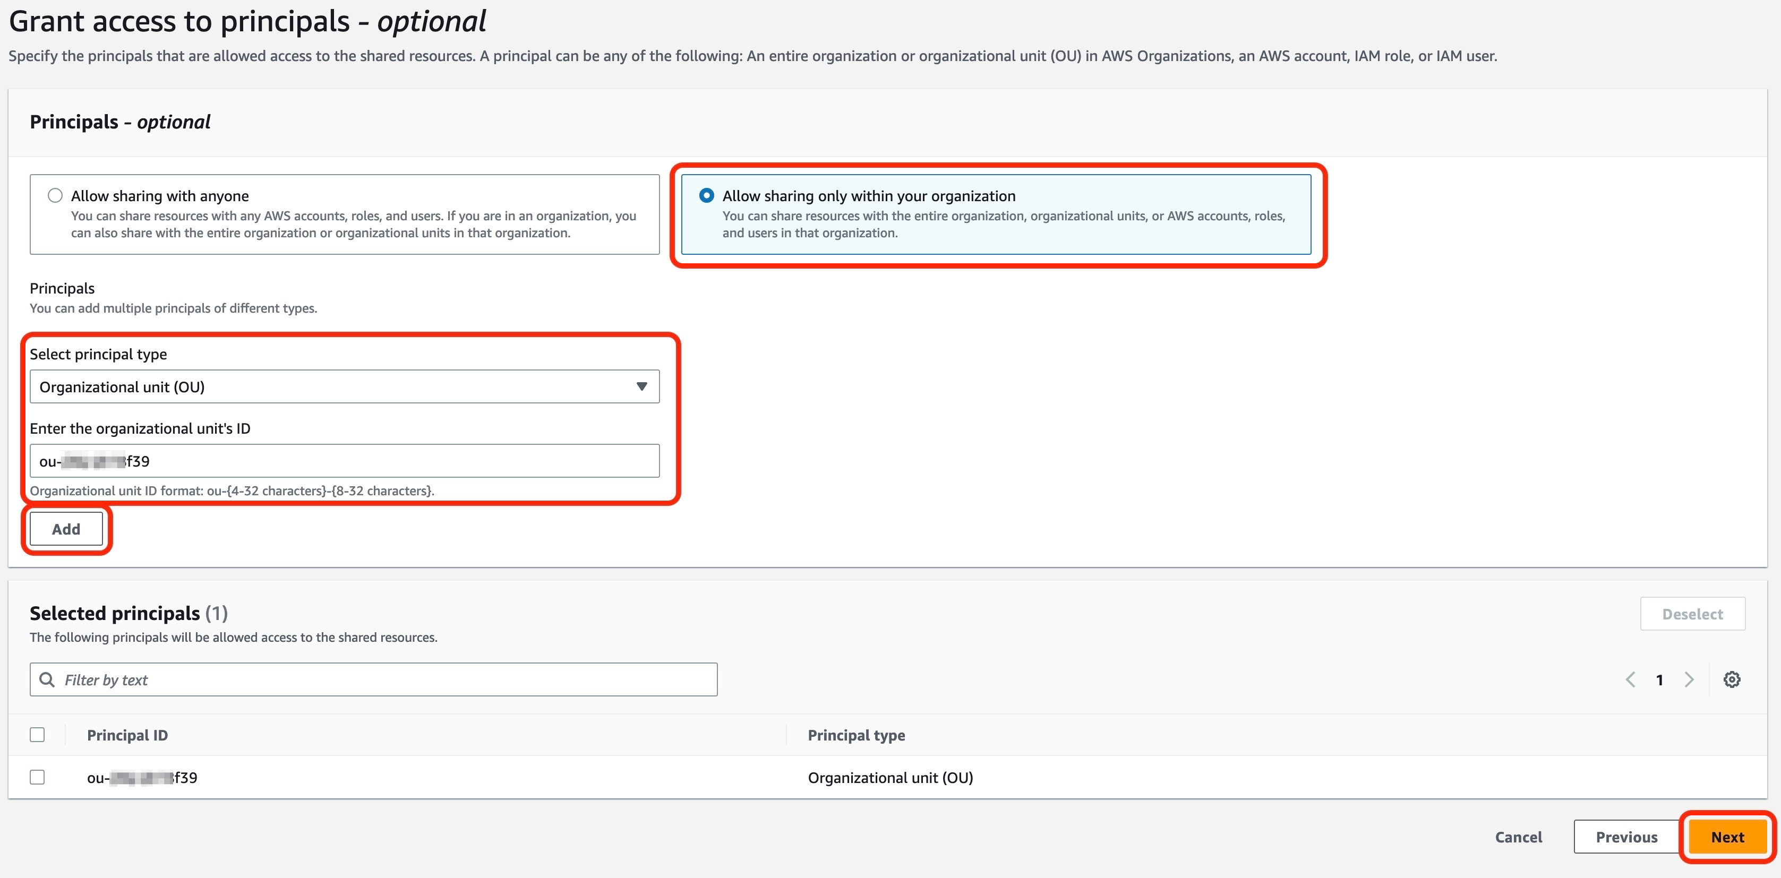Check the checkbox for principal ou-...f39
Screen dimensions: 1781x878
(37, 777)
